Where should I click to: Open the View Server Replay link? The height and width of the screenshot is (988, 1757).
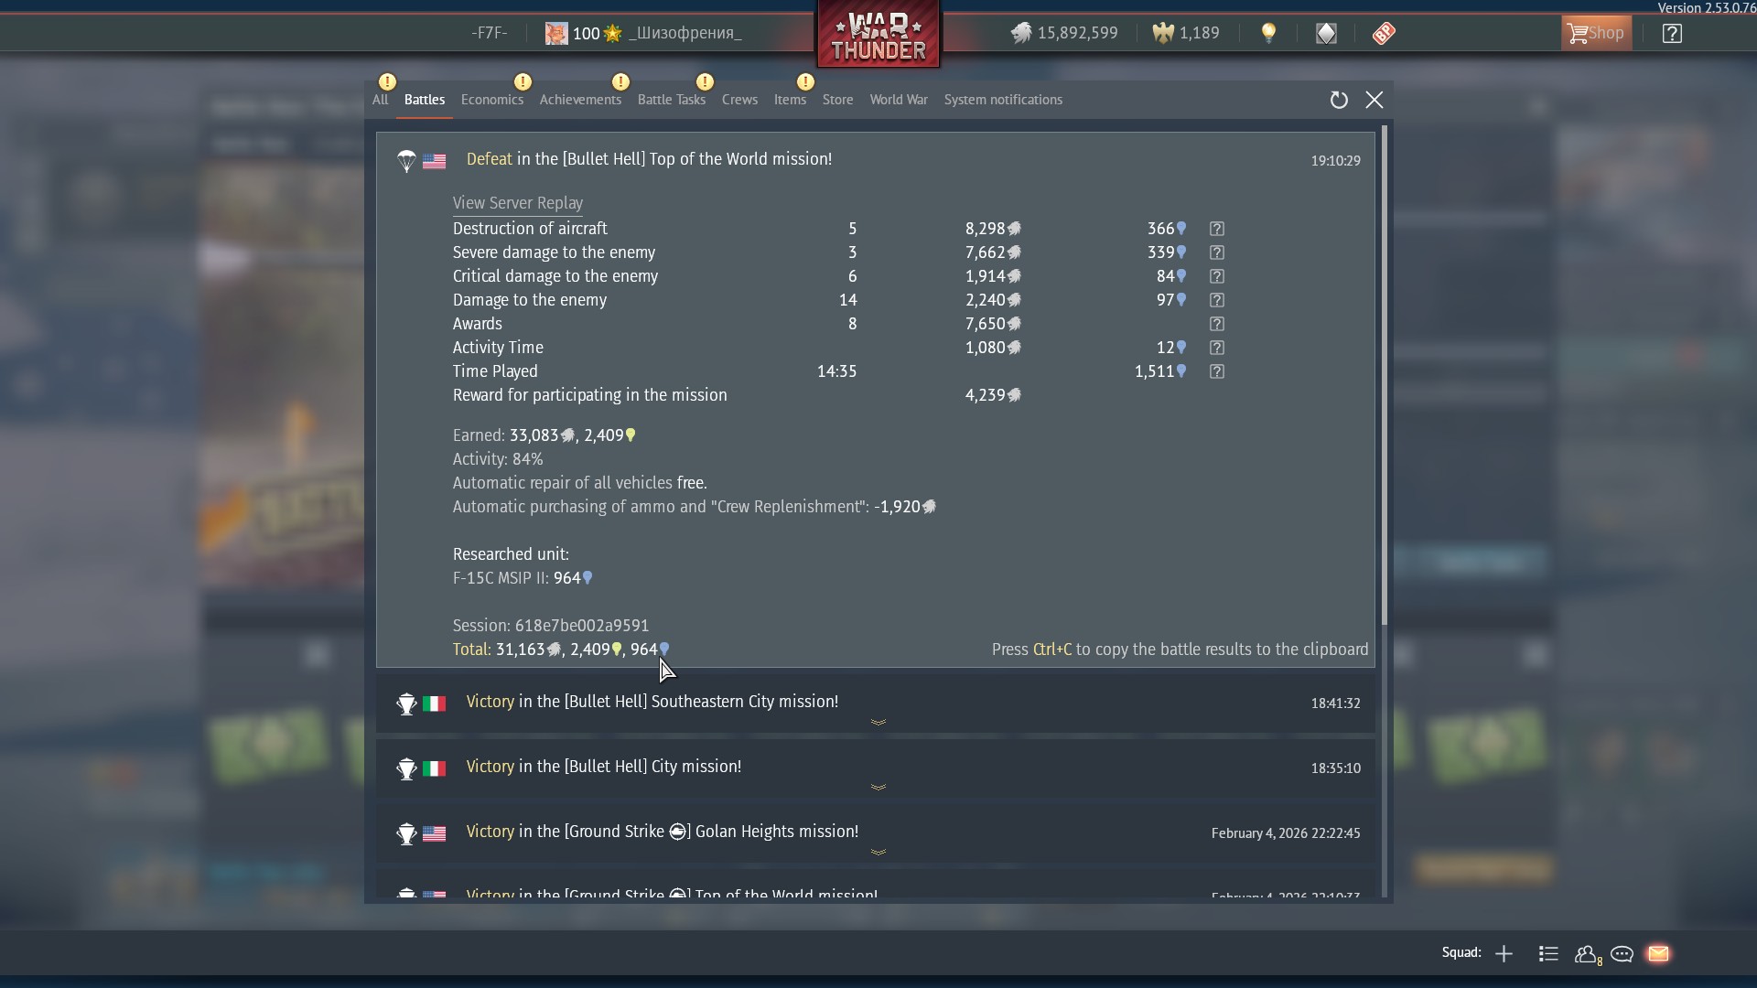[518, 203]
